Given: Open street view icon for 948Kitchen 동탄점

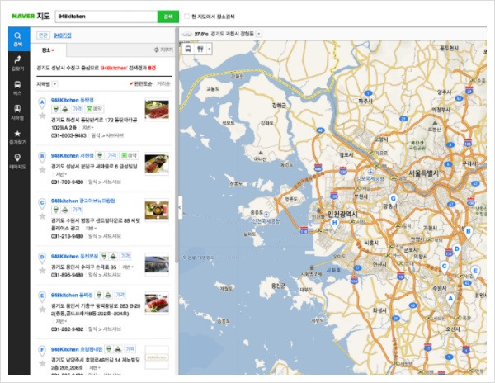Looking at the screenshot, I should point(56,109).
